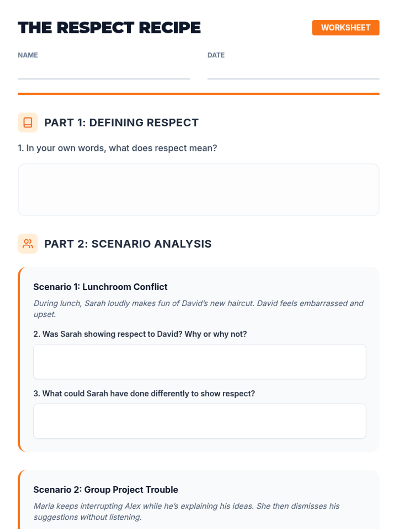Image resolution: width=397 pixels, height=529 pixels.
Task: Click the people icon beside Part 2
Action: [28, 244]
